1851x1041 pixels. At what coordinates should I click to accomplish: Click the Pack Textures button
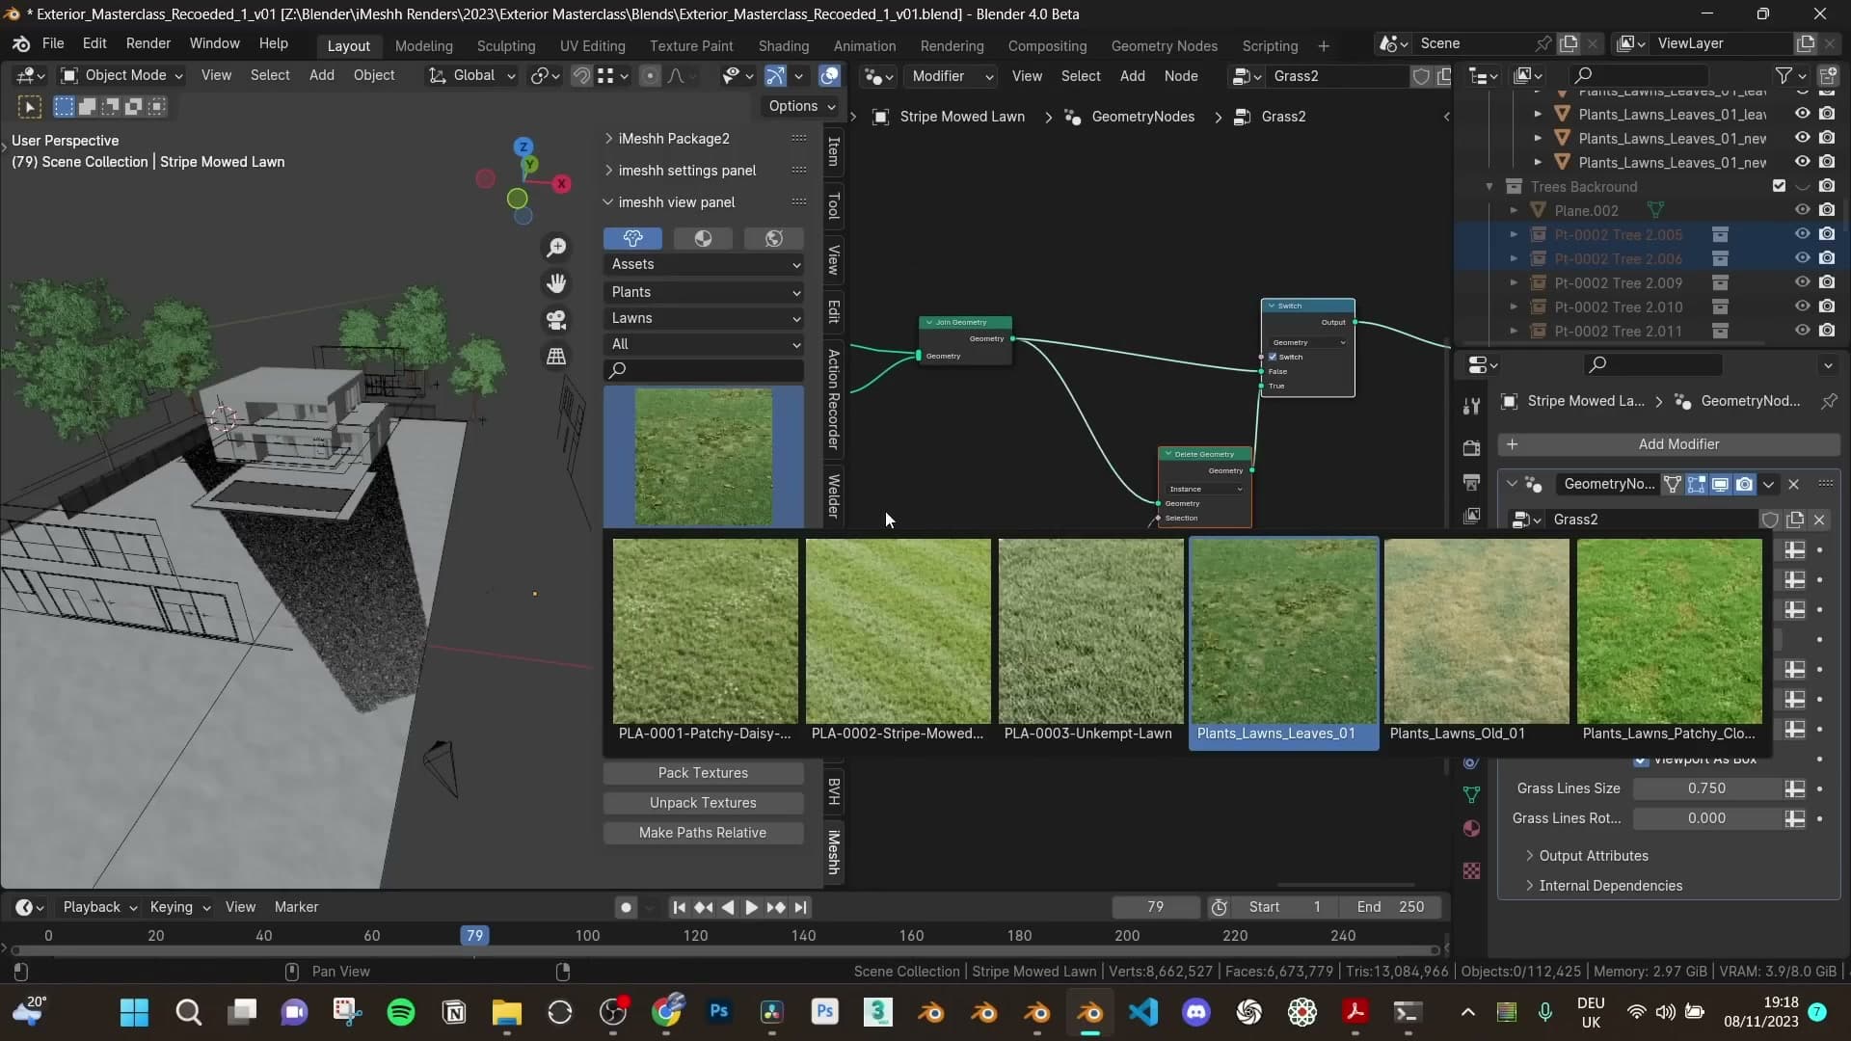coord(703,773)
